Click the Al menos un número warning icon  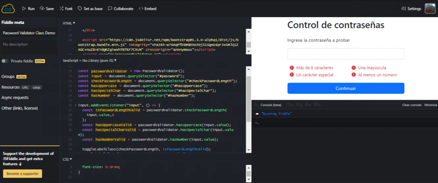(354, 75)
